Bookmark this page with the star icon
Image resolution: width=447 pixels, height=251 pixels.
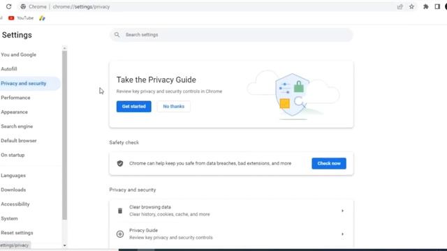411,6
